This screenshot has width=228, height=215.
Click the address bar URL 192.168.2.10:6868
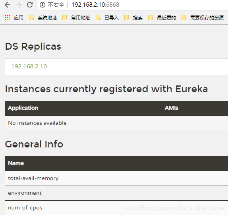point(95,5)
